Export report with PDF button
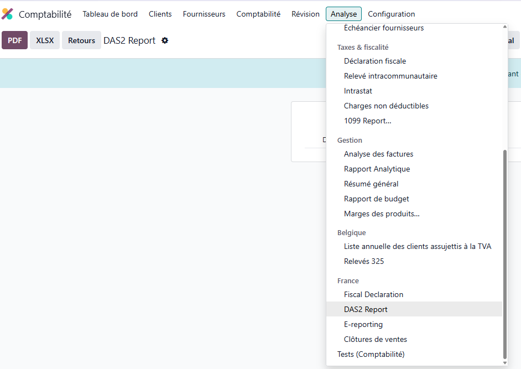This screenshot has height=369, width=521. (14, 40)
